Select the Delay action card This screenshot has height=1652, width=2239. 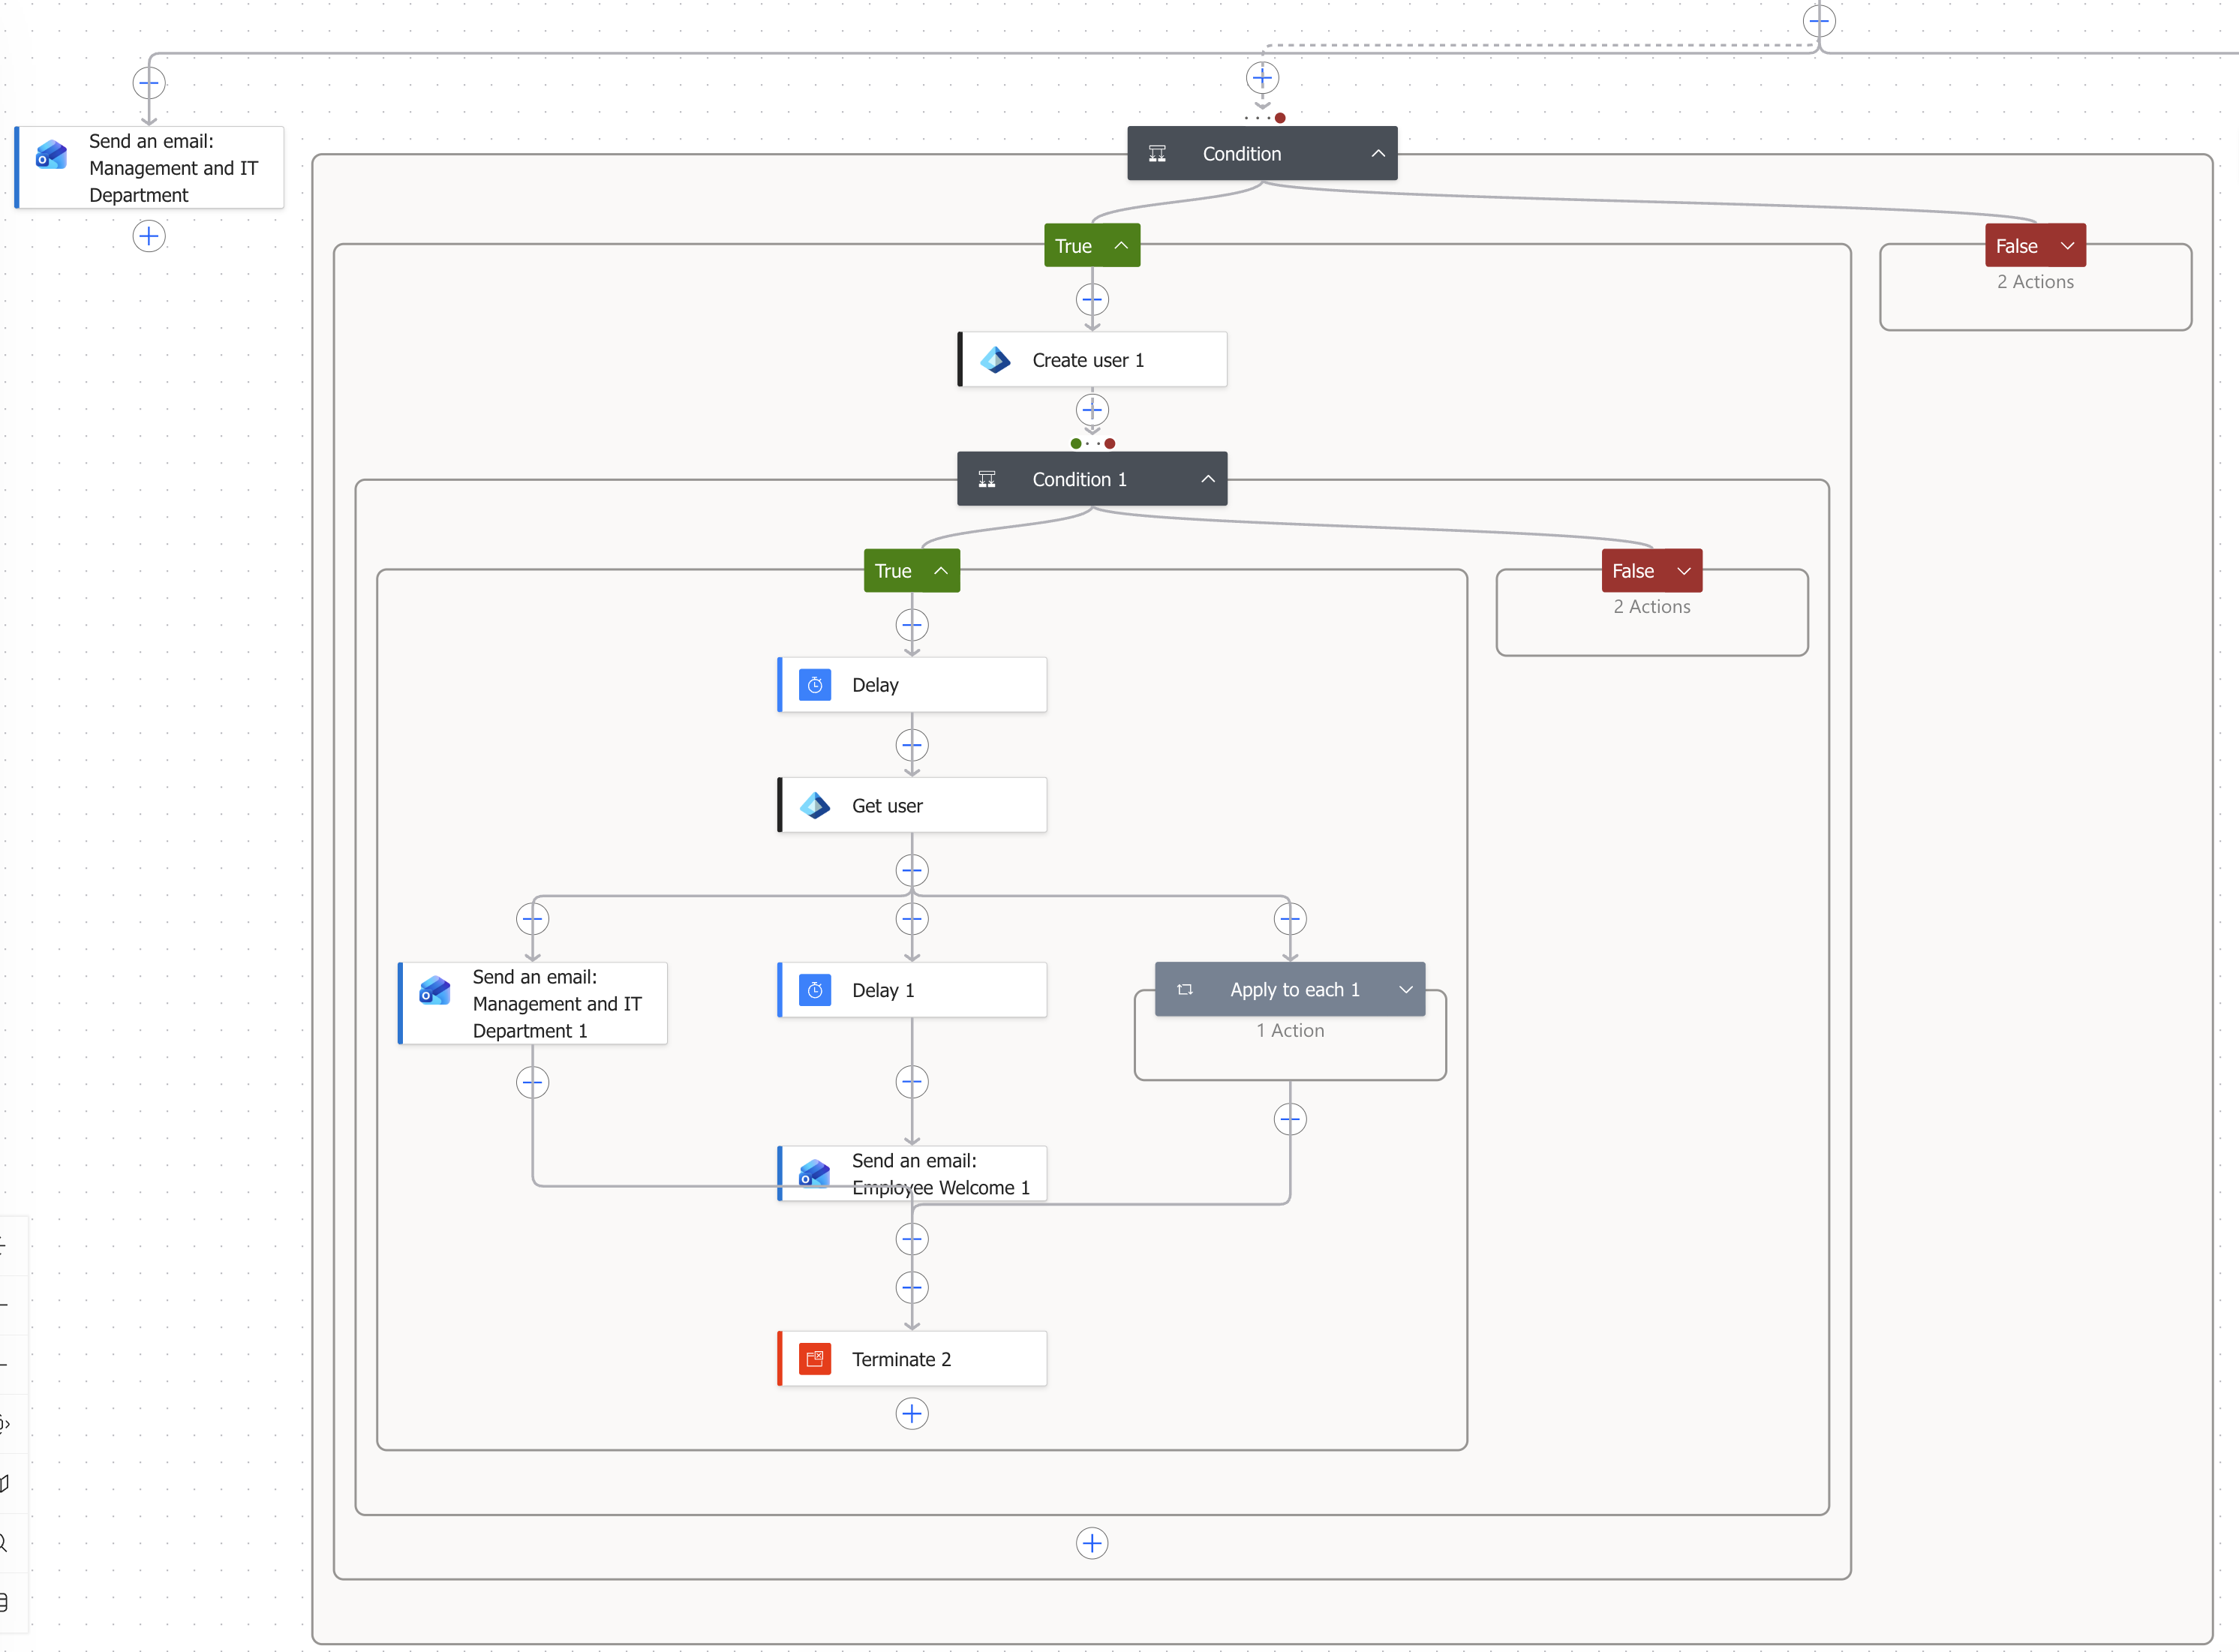point(912,685)
